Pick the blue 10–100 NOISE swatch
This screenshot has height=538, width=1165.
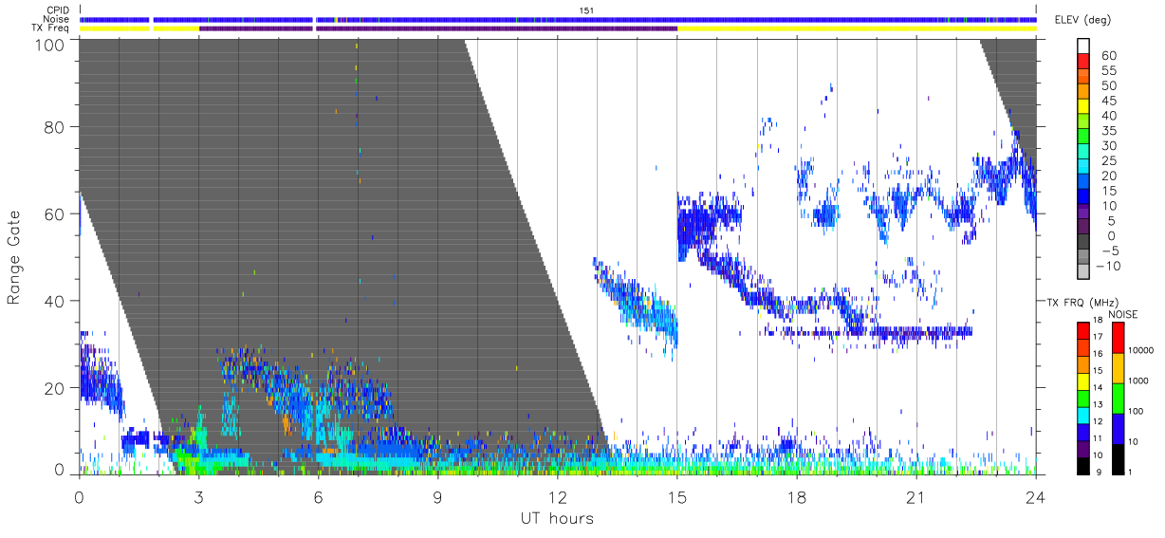click(1118, 428)
